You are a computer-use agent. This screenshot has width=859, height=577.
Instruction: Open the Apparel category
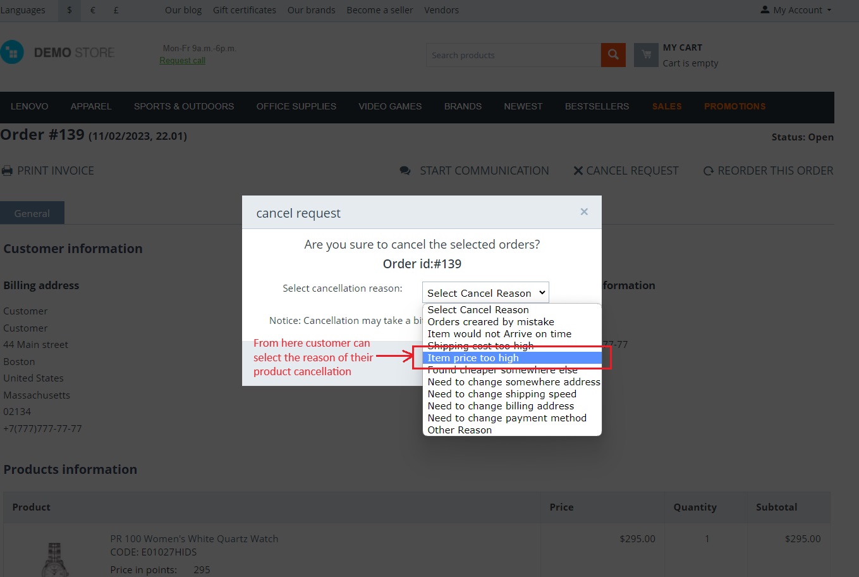(x=91, y=106)
